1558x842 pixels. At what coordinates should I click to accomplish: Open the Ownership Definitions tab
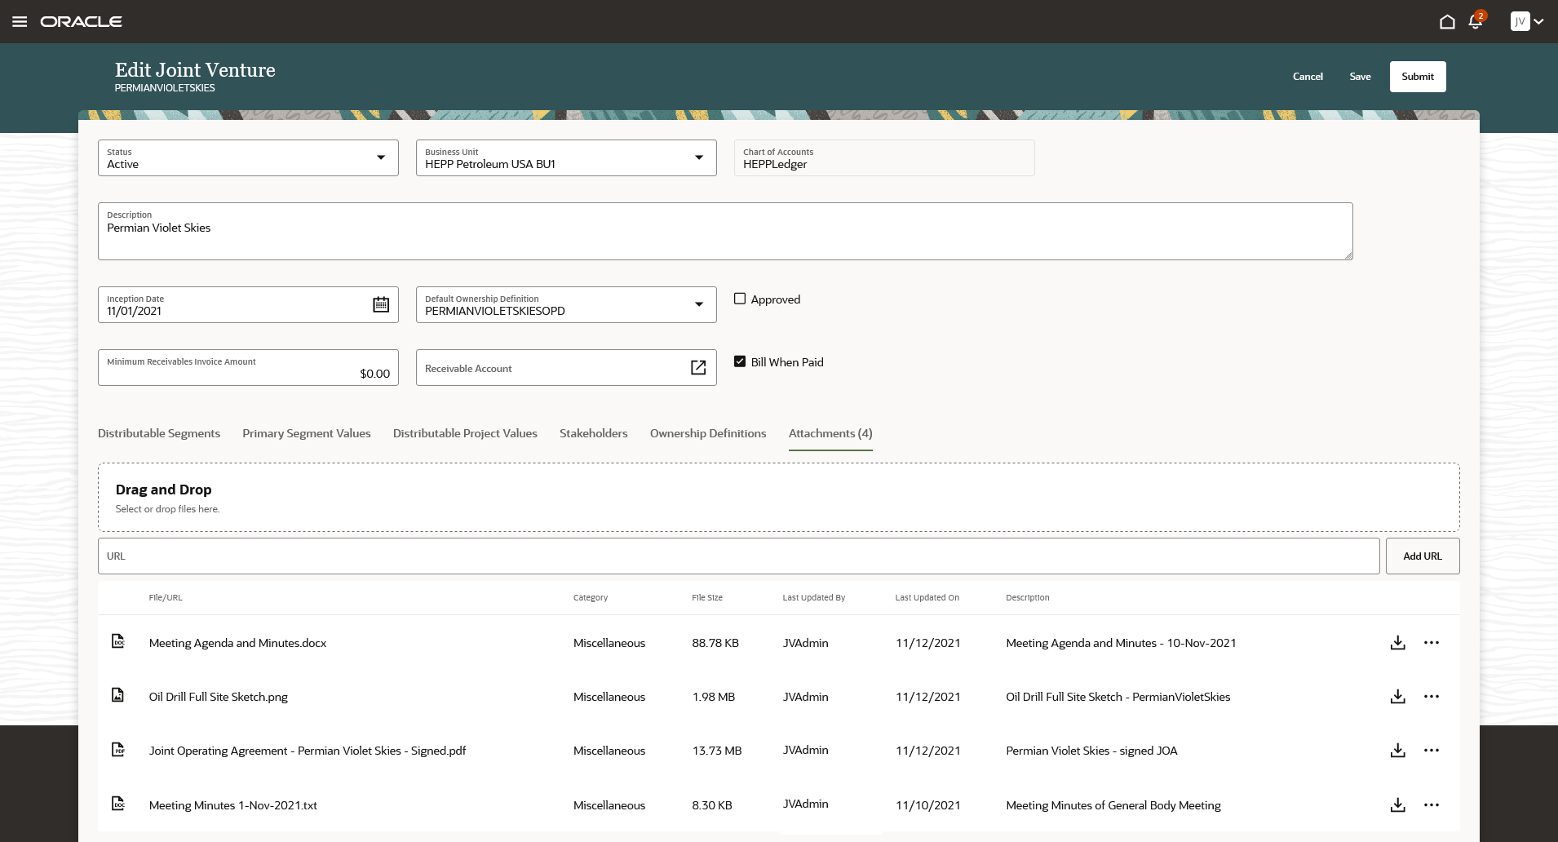click(x=707, y=433)
